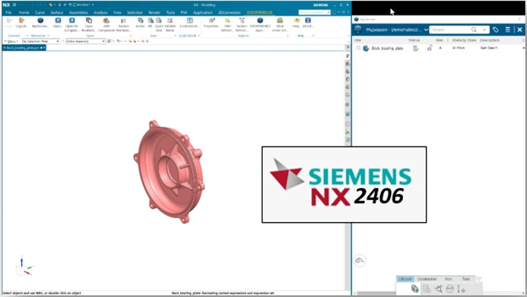Click the Title column header in MySession
The width and height of the screenshot is (527, 297).
click(357, 40)
